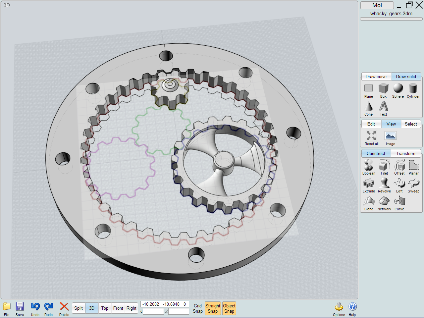Apply a Fillet
This screenshot has width=424, height=318.
coord(384,167)
